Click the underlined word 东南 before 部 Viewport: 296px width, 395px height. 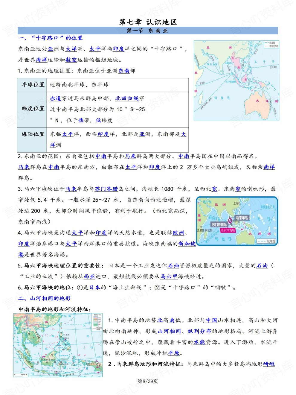(x=124, y=71)
